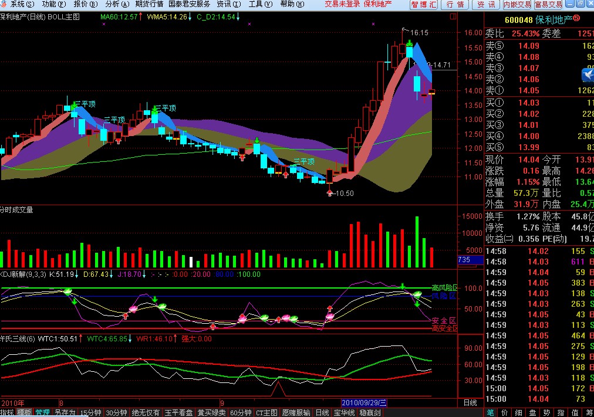Click the 内嵌交易 button

tap(517, 5)
